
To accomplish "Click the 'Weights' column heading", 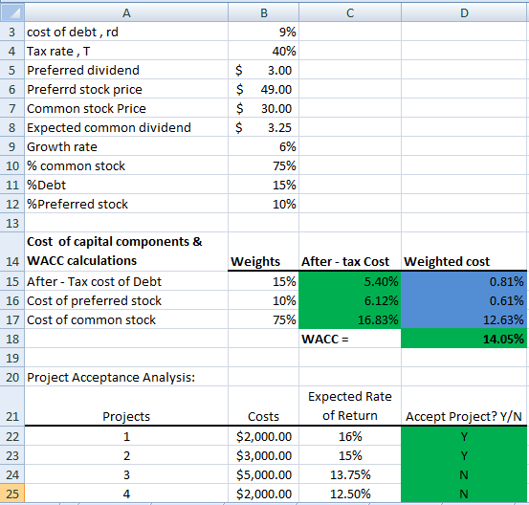I will 263,252.
